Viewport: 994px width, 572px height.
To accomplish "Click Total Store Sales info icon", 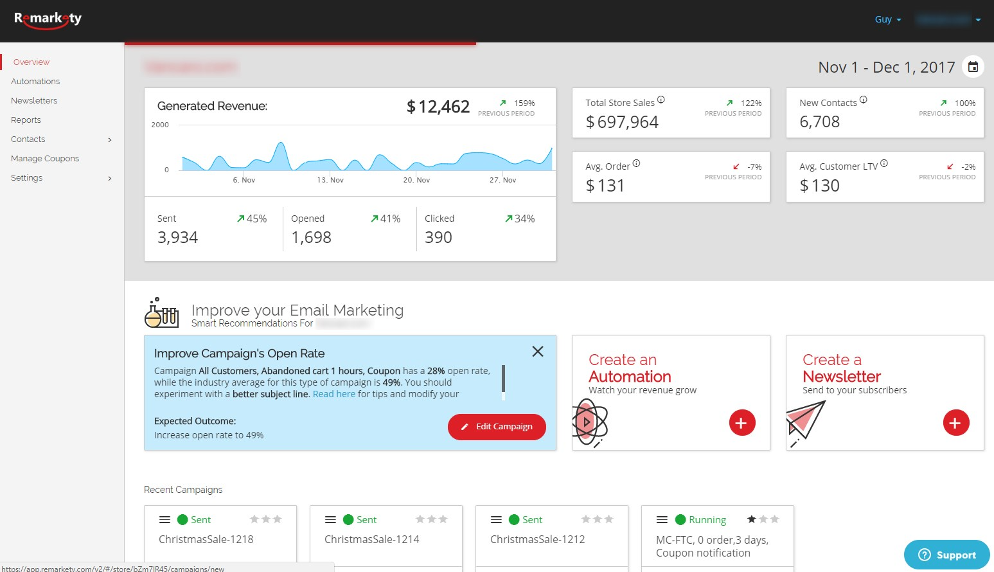I will [x=661, y=100].
